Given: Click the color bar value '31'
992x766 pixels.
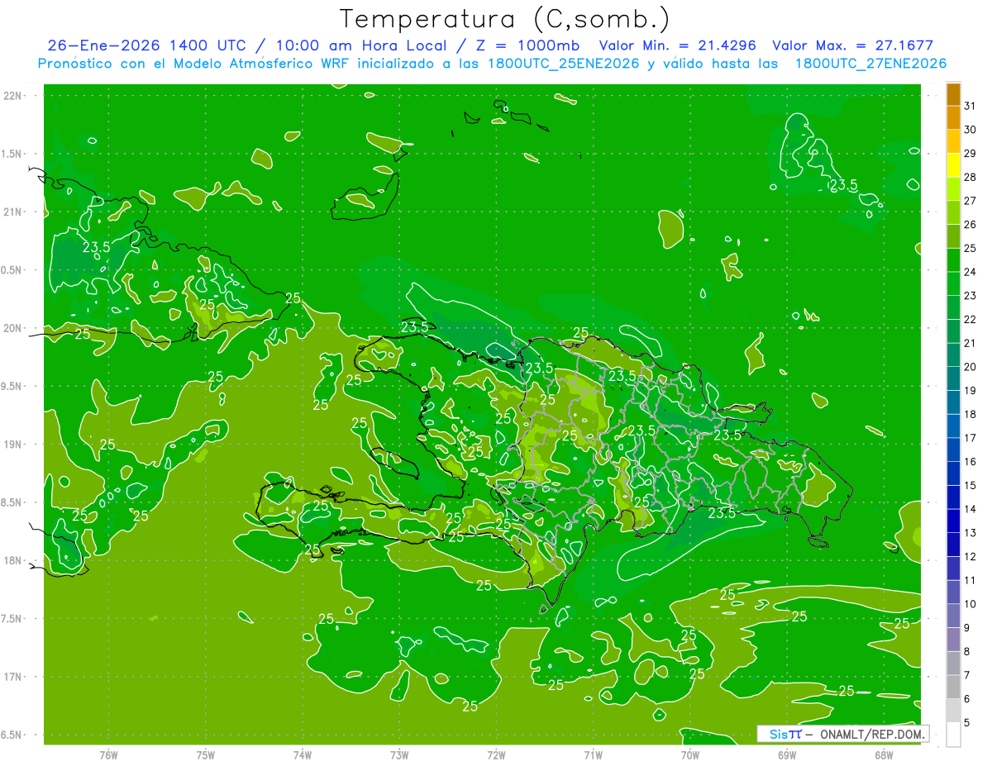Looking at the screenshot, I should 971,106.
